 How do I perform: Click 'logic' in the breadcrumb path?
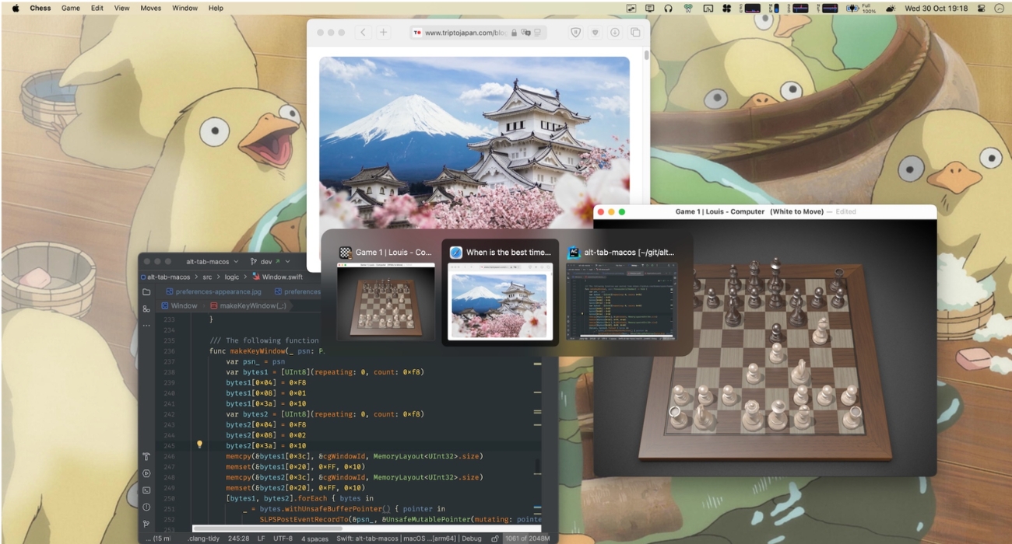[231, 277]
